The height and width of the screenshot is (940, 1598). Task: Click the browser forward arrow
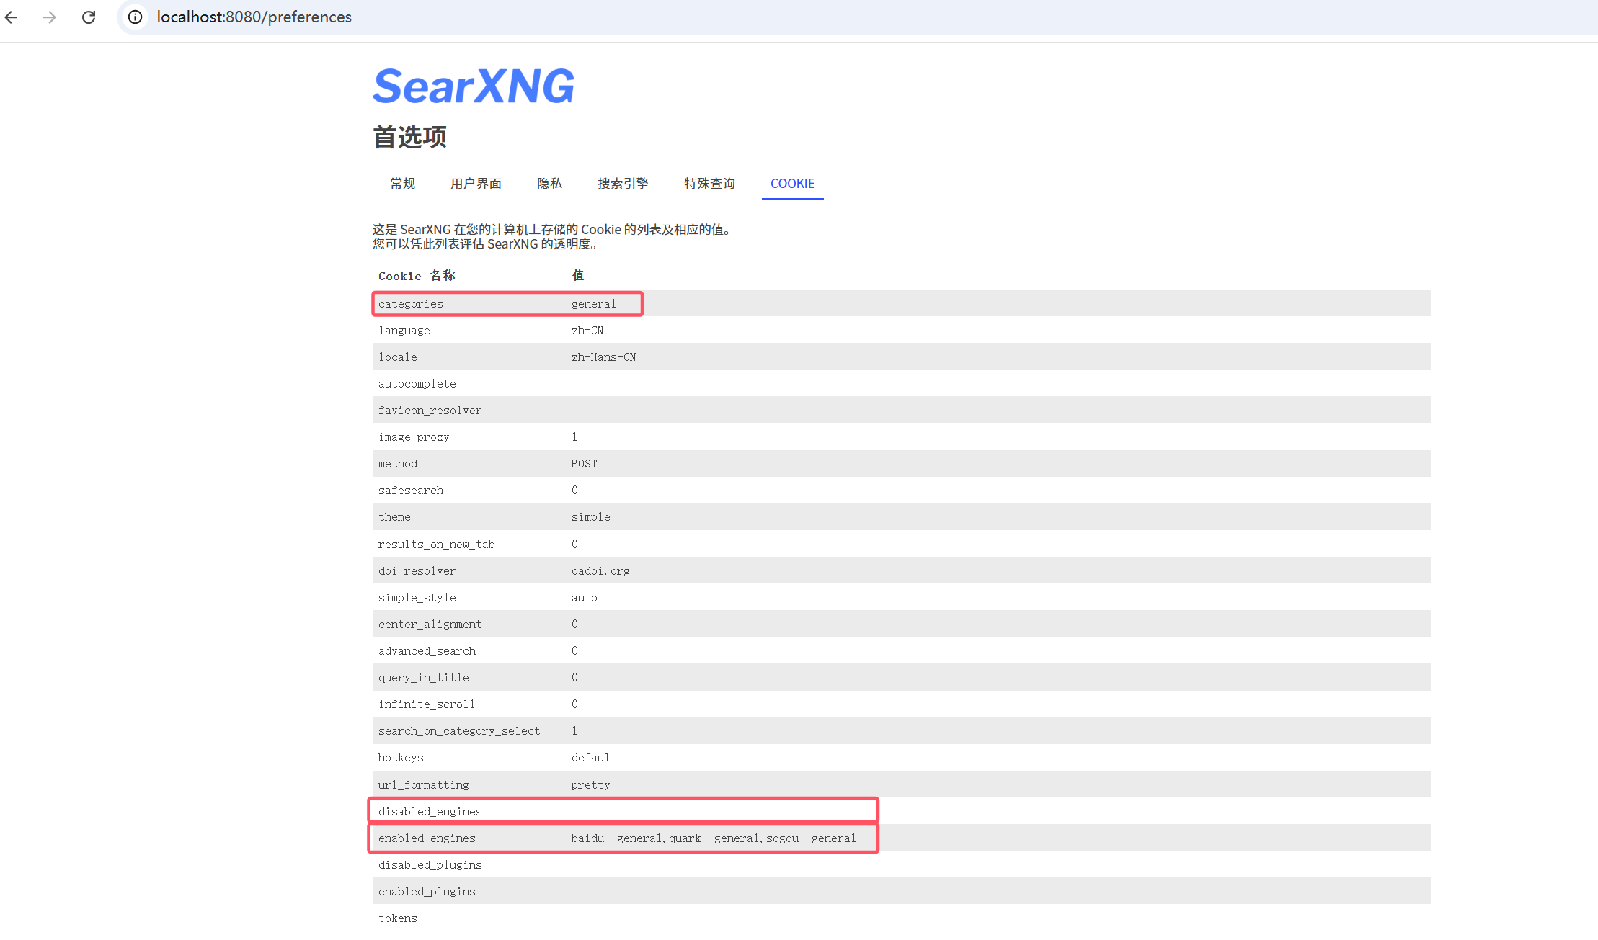click(49, 17)
